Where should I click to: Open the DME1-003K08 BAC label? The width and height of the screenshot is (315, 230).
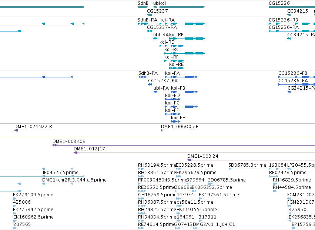tap(69, 141)
